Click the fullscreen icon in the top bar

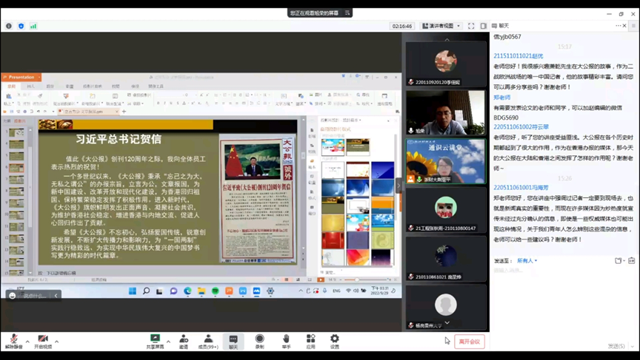[471, 26]
